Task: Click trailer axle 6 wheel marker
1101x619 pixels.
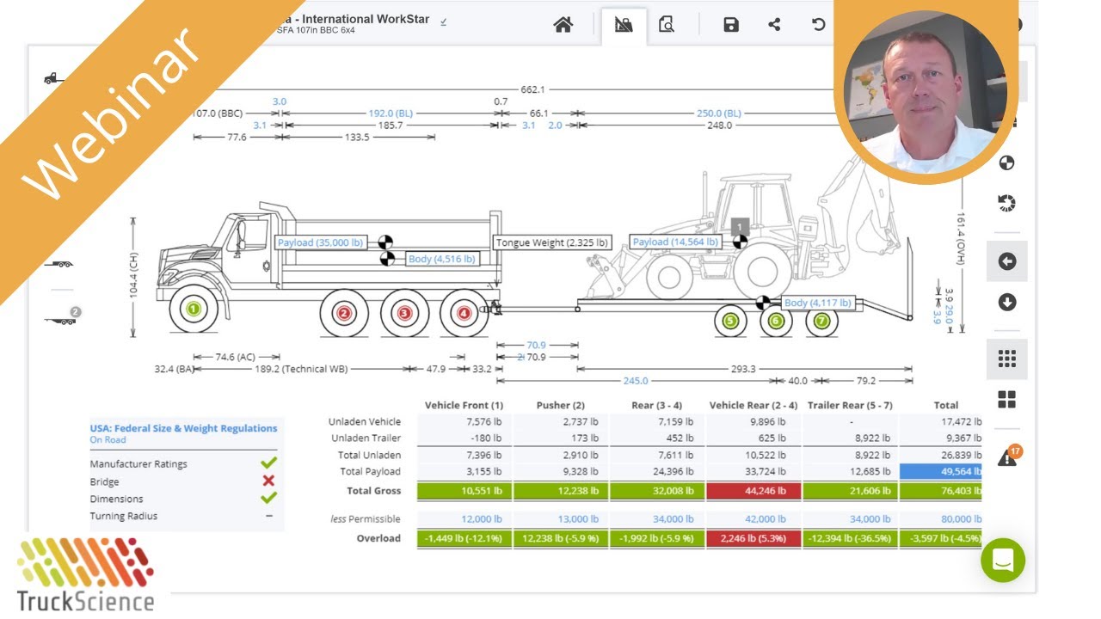Action: pyautogui.click(x=776, y=321)
